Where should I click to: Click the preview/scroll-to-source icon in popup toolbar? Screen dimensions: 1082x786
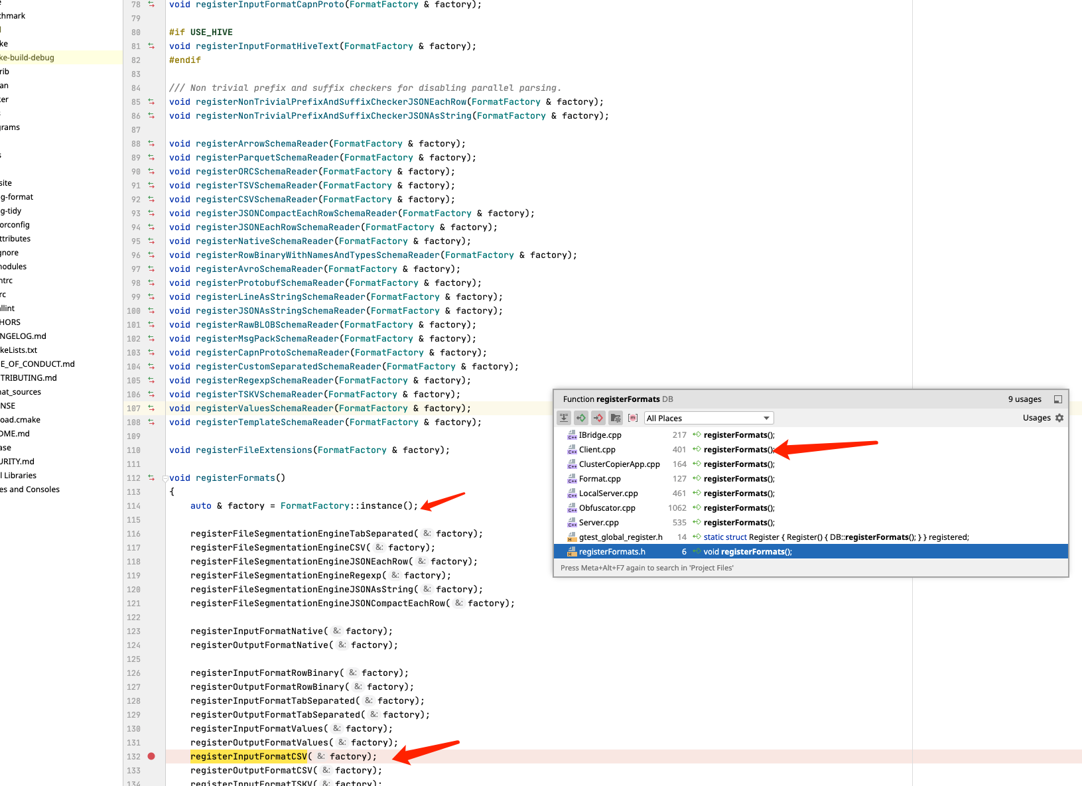click(x=564, y=418)
